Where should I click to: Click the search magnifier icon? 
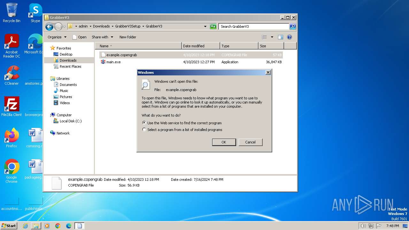pyautogui.click(x=292, y=27)
